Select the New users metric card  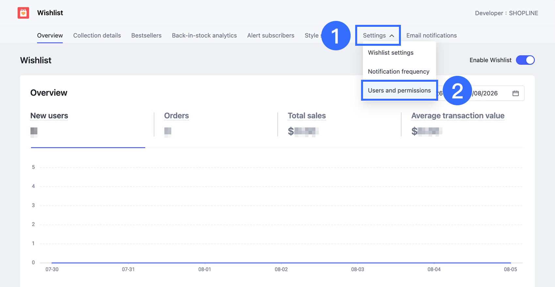[88, 125]
